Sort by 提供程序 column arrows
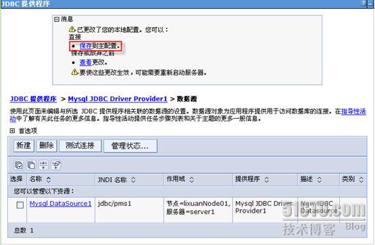The image size is (375, 245). coord(267,180)
